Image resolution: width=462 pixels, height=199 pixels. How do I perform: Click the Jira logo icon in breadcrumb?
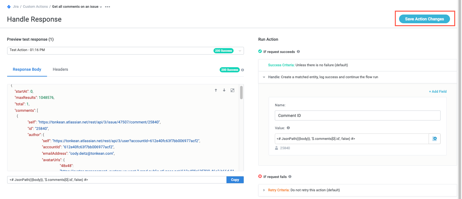9,6
